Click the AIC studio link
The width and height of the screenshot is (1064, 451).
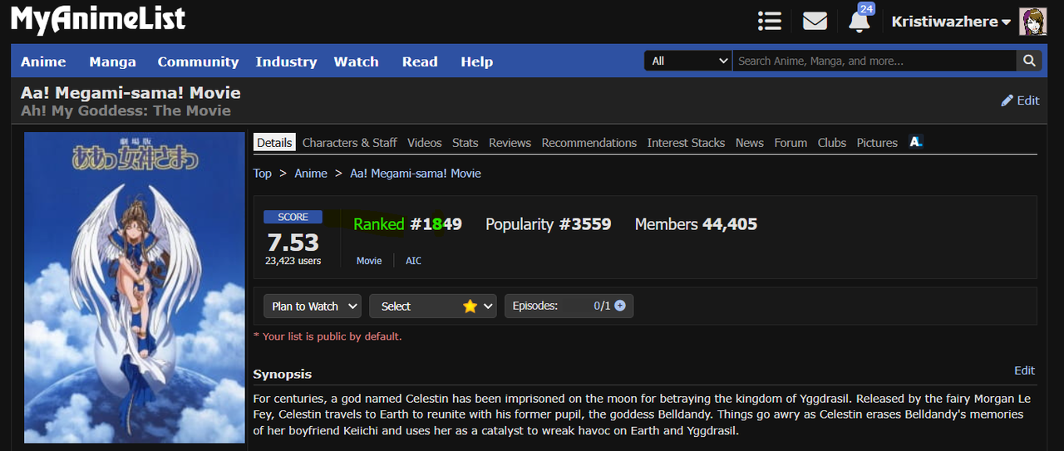[x=413, y=261]
